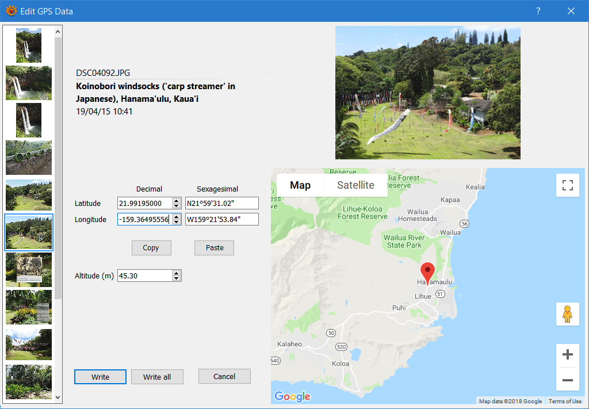Cancel the GPS data edit

click(x=224, y=376)
